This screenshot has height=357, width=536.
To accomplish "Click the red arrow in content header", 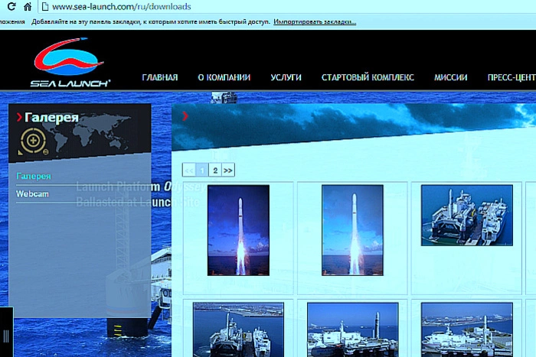I will point(185,116).
